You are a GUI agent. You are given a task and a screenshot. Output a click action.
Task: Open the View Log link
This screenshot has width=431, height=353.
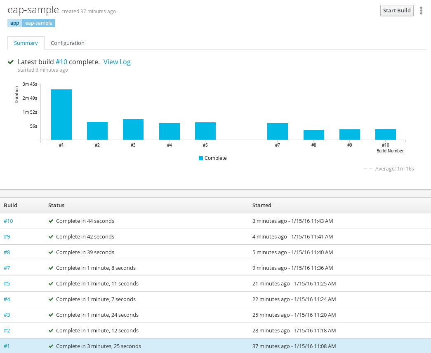[117, 62]
